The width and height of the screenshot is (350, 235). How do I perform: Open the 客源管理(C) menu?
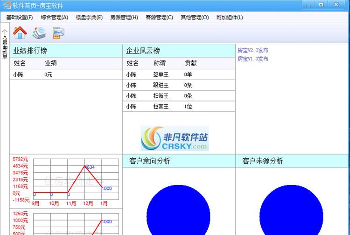click(x=160, y=17)
